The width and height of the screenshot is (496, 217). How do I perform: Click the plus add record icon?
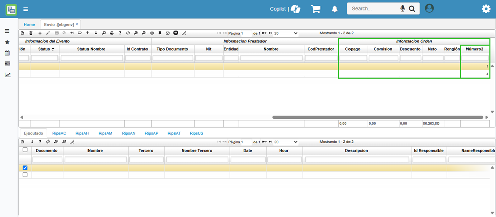[x=40, y=33]
